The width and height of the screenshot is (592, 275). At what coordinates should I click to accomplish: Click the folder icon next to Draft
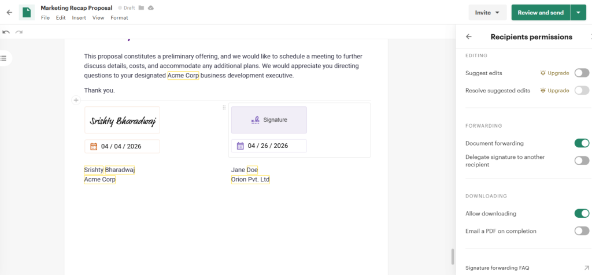tap(141, 8)
